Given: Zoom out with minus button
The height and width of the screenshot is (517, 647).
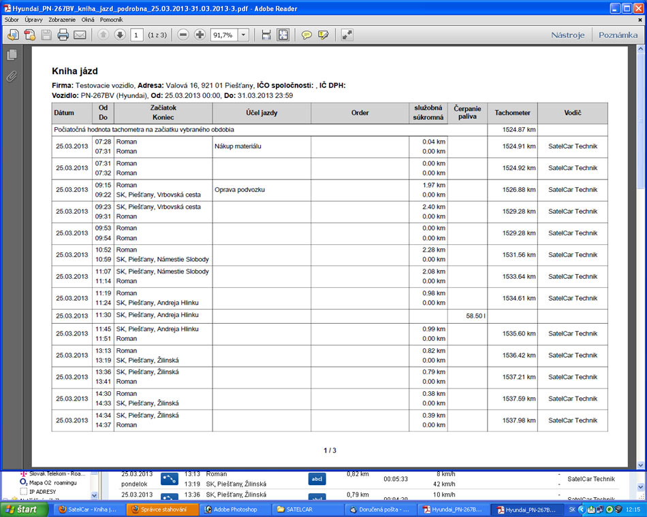Looking at the screenshot, I should click(x=183, y=35).
